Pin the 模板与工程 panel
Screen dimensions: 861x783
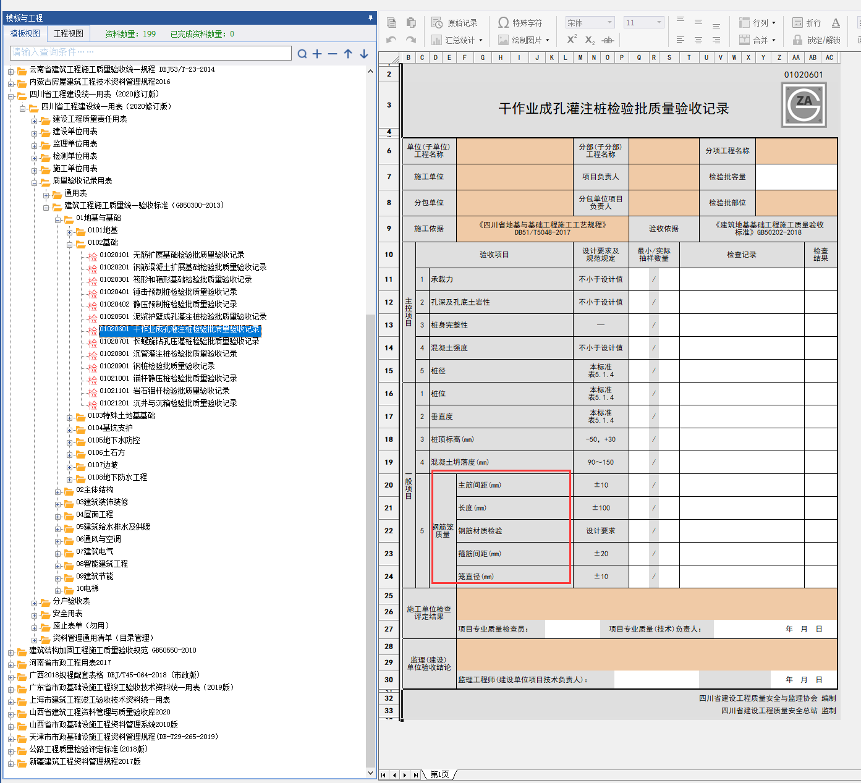click(370, 18)
